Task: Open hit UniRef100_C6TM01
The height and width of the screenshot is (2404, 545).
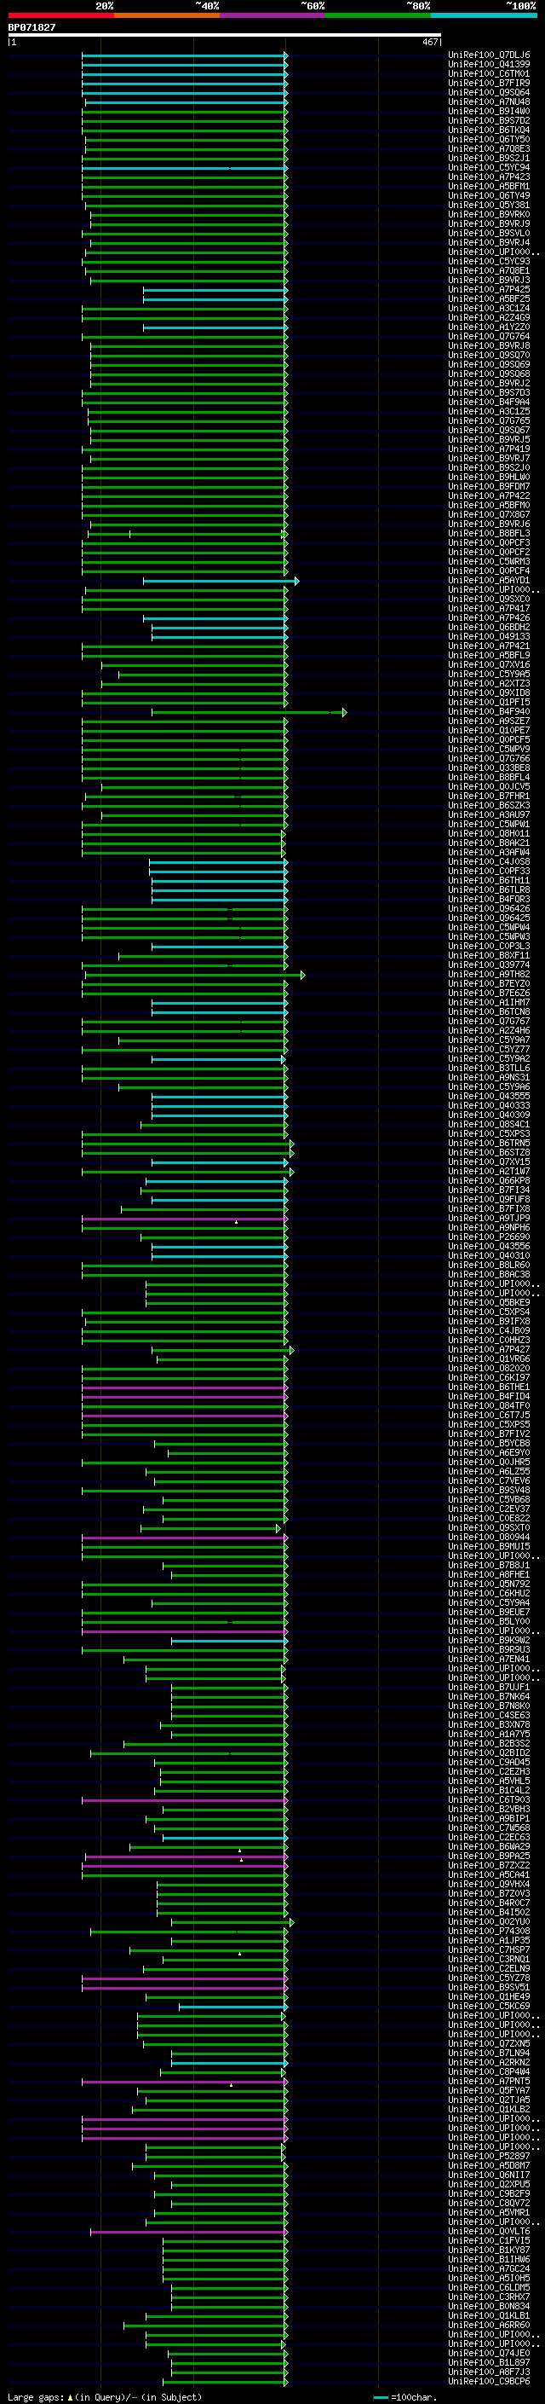Action: (x=489, y=73)
